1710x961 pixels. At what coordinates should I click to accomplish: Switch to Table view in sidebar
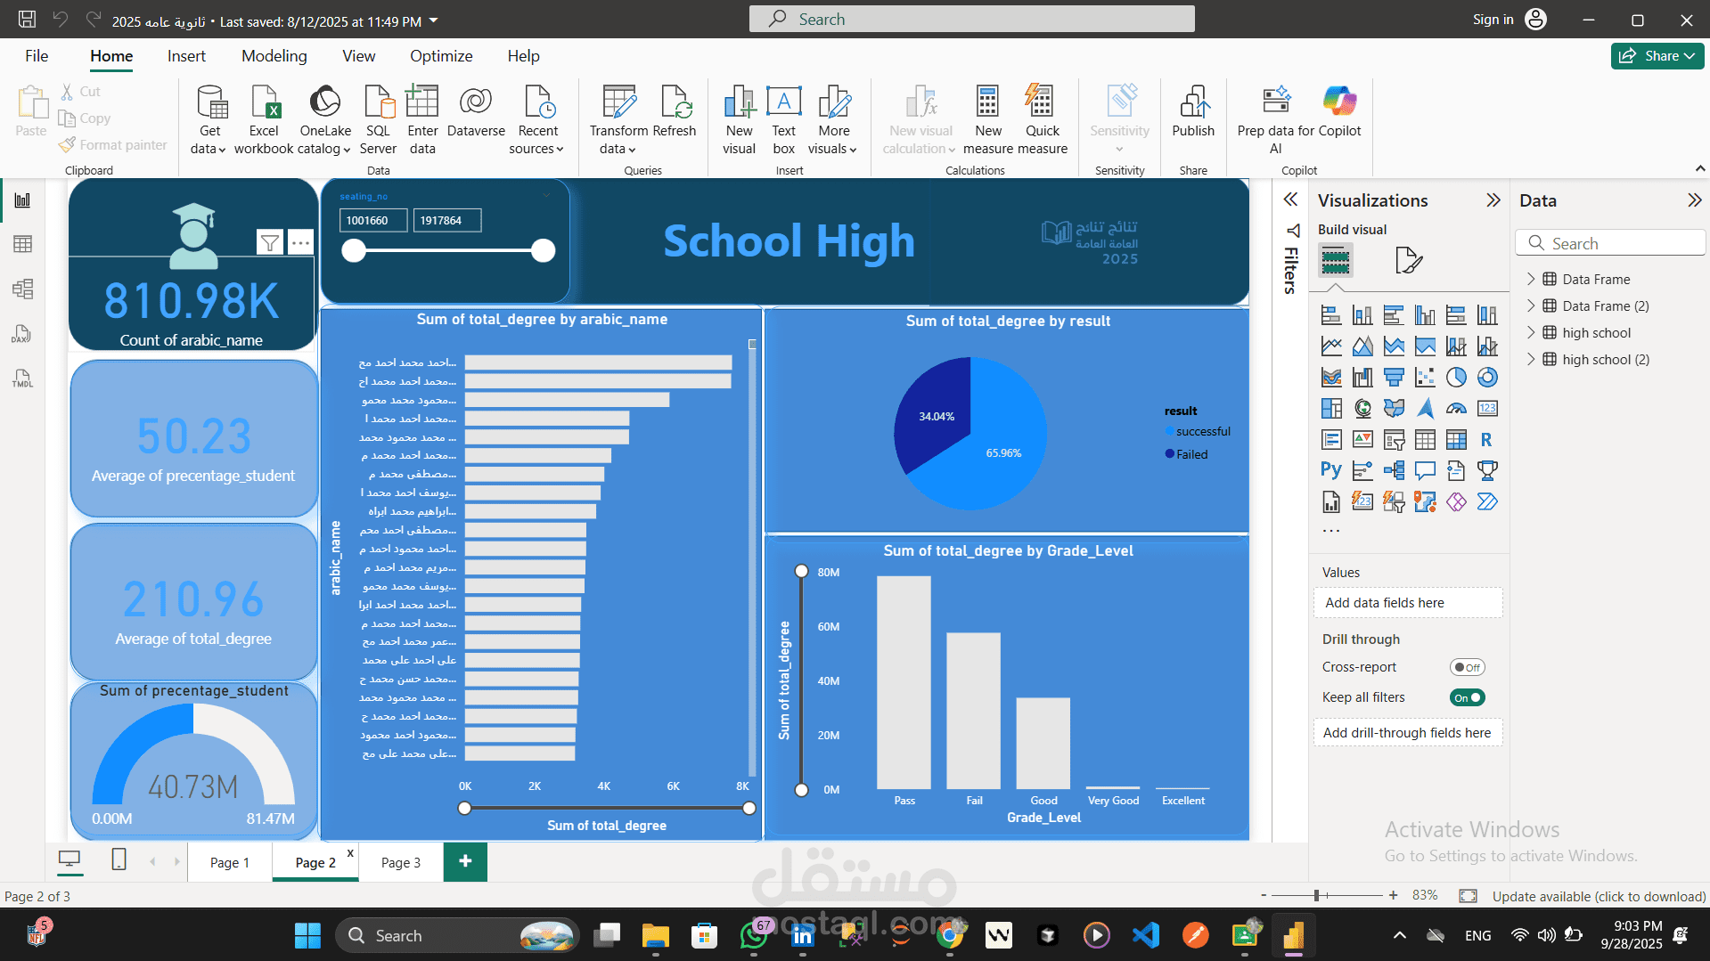click(x=22, y=244)
